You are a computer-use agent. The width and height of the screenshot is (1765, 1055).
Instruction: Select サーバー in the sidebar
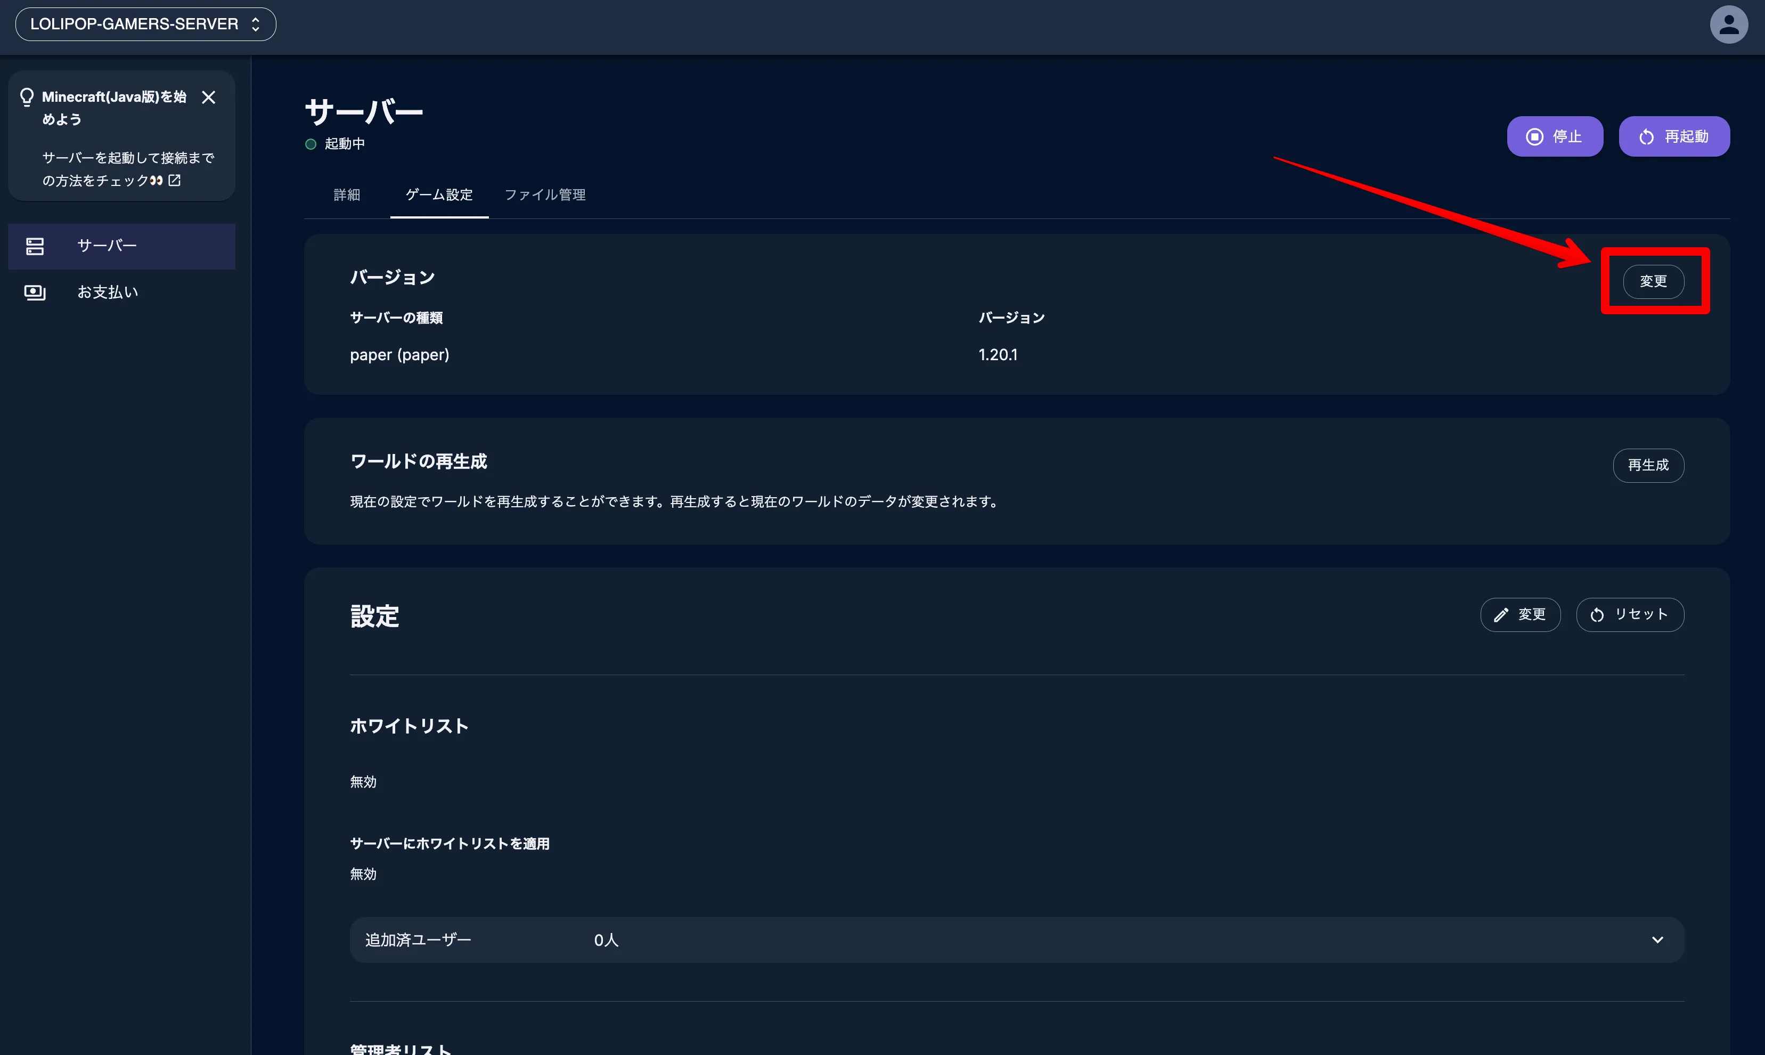coord(121,246)
